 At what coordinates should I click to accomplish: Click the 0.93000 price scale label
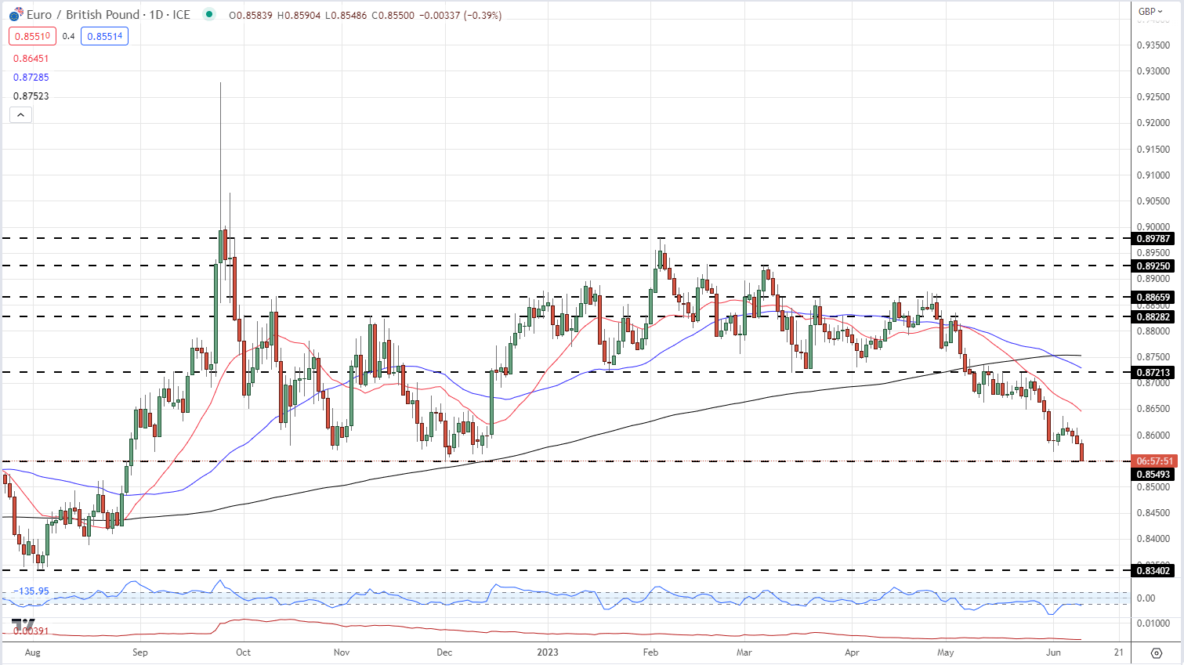pos(1153,71)
